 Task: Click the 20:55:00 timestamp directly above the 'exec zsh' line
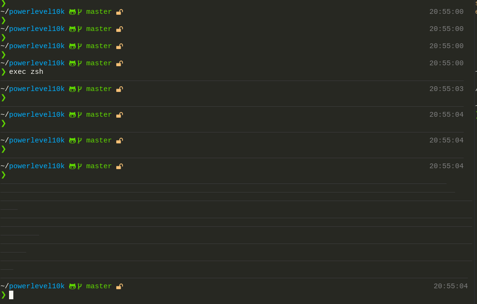click(x=447, y=63)
